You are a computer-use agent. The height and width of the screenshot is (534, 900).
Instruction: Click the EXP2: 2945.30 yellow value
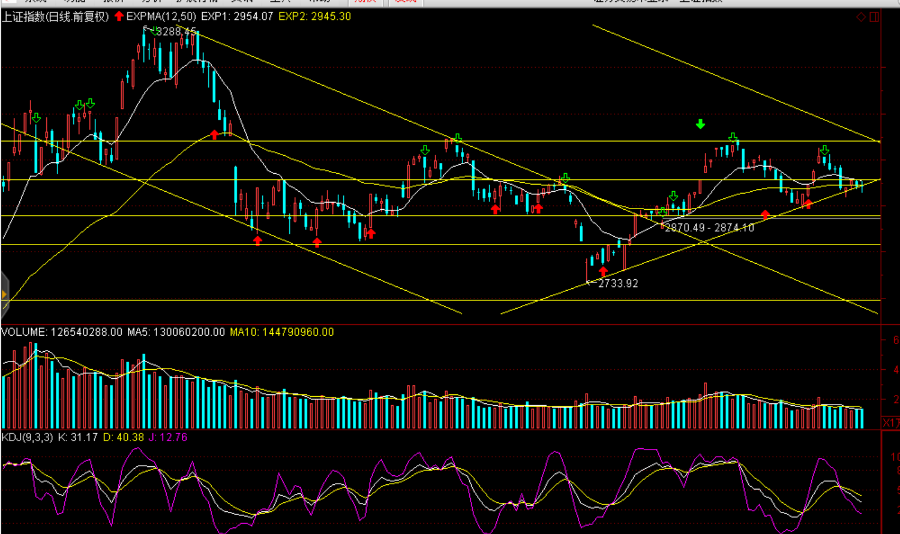[314, 16]
